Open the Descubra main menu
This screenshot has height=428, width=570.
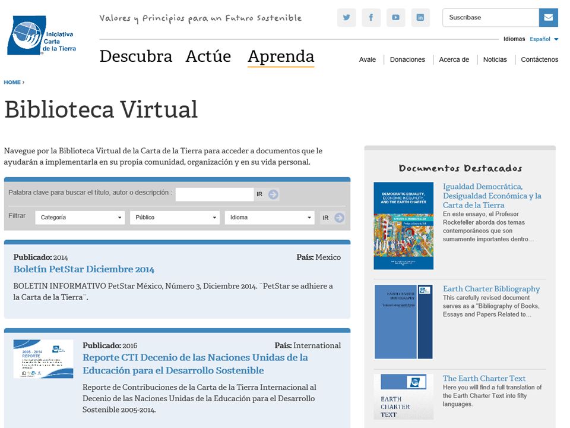[136, 56]
